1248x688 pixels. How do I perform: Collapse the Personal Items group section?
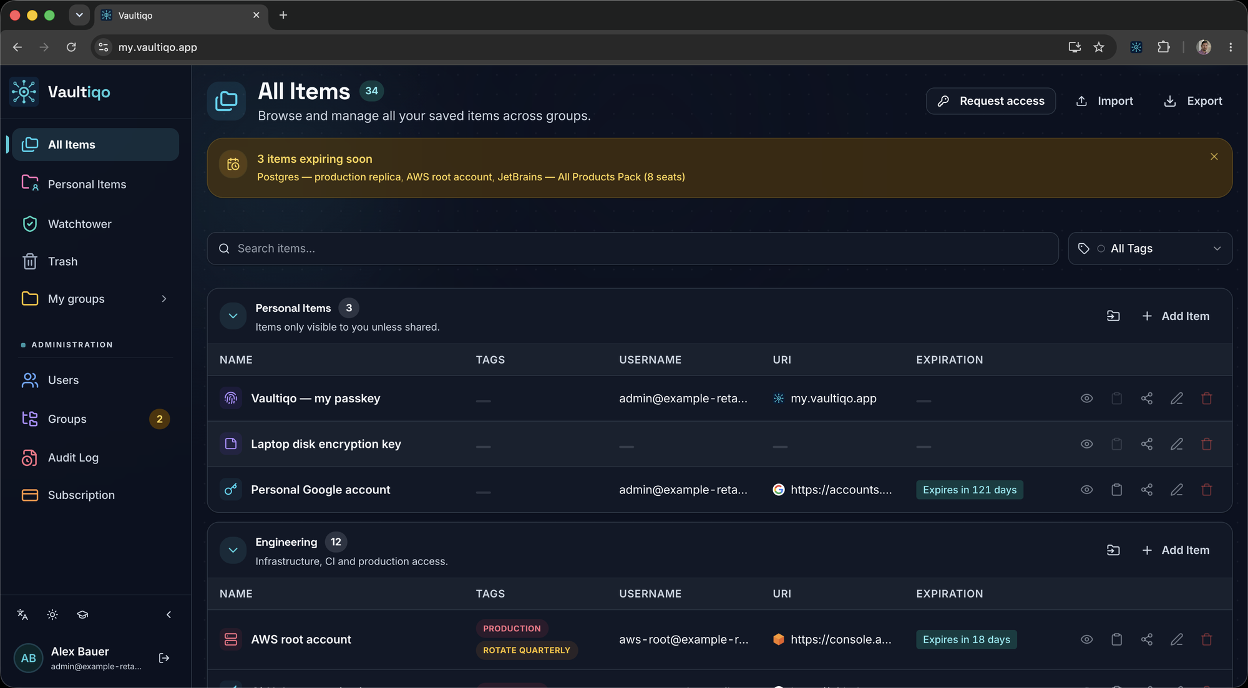233,316
